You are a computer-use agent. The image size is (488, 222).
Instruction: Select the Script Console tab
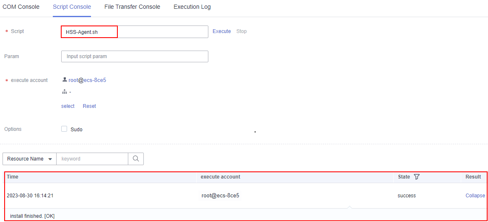pos(72,7)
